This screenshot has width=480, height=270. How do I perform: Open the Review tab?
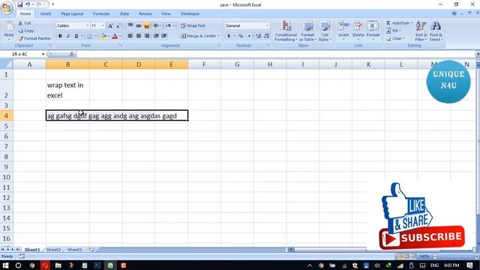coord(145,13)
